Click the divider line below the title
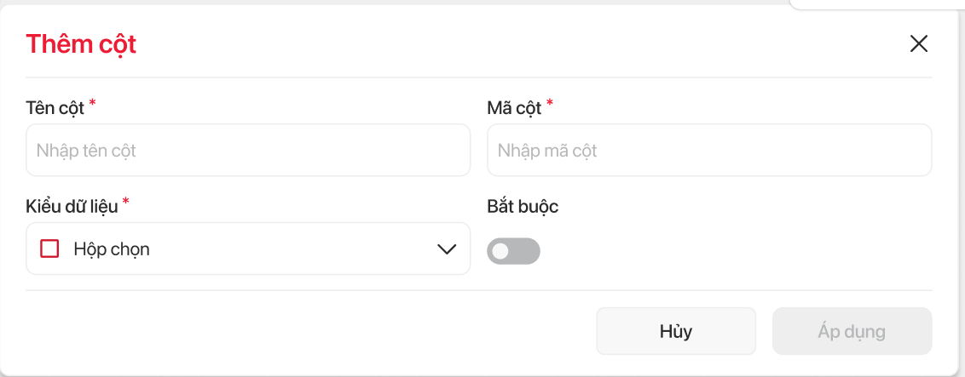 click(478, 77)
